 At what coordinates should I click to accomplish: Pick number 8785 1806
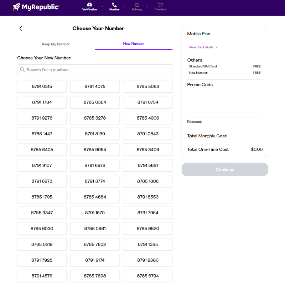[148, 181]
